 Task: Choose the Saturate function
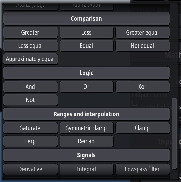30,128
